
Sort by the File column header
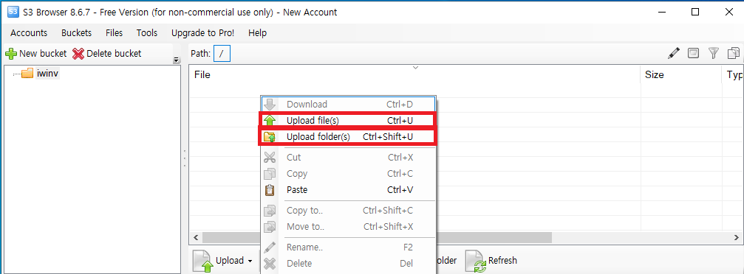point(414,75)
